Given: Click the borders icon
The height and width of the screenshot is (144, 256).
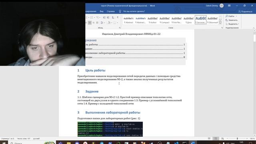Looking at the screenshot, I should coord(115,22).
